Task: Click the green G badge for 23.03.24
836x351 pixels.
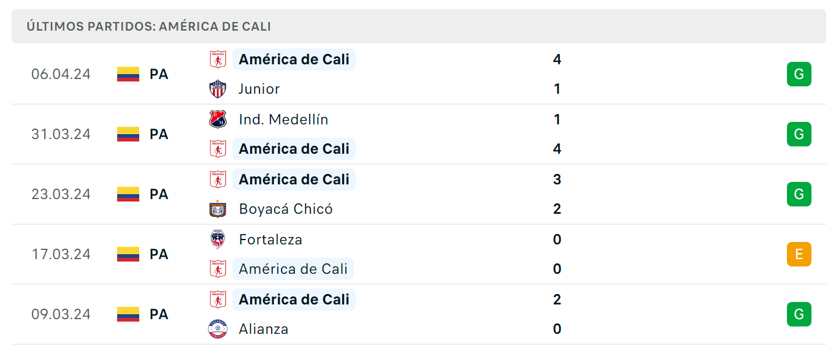Action: [x=799, y=194]
